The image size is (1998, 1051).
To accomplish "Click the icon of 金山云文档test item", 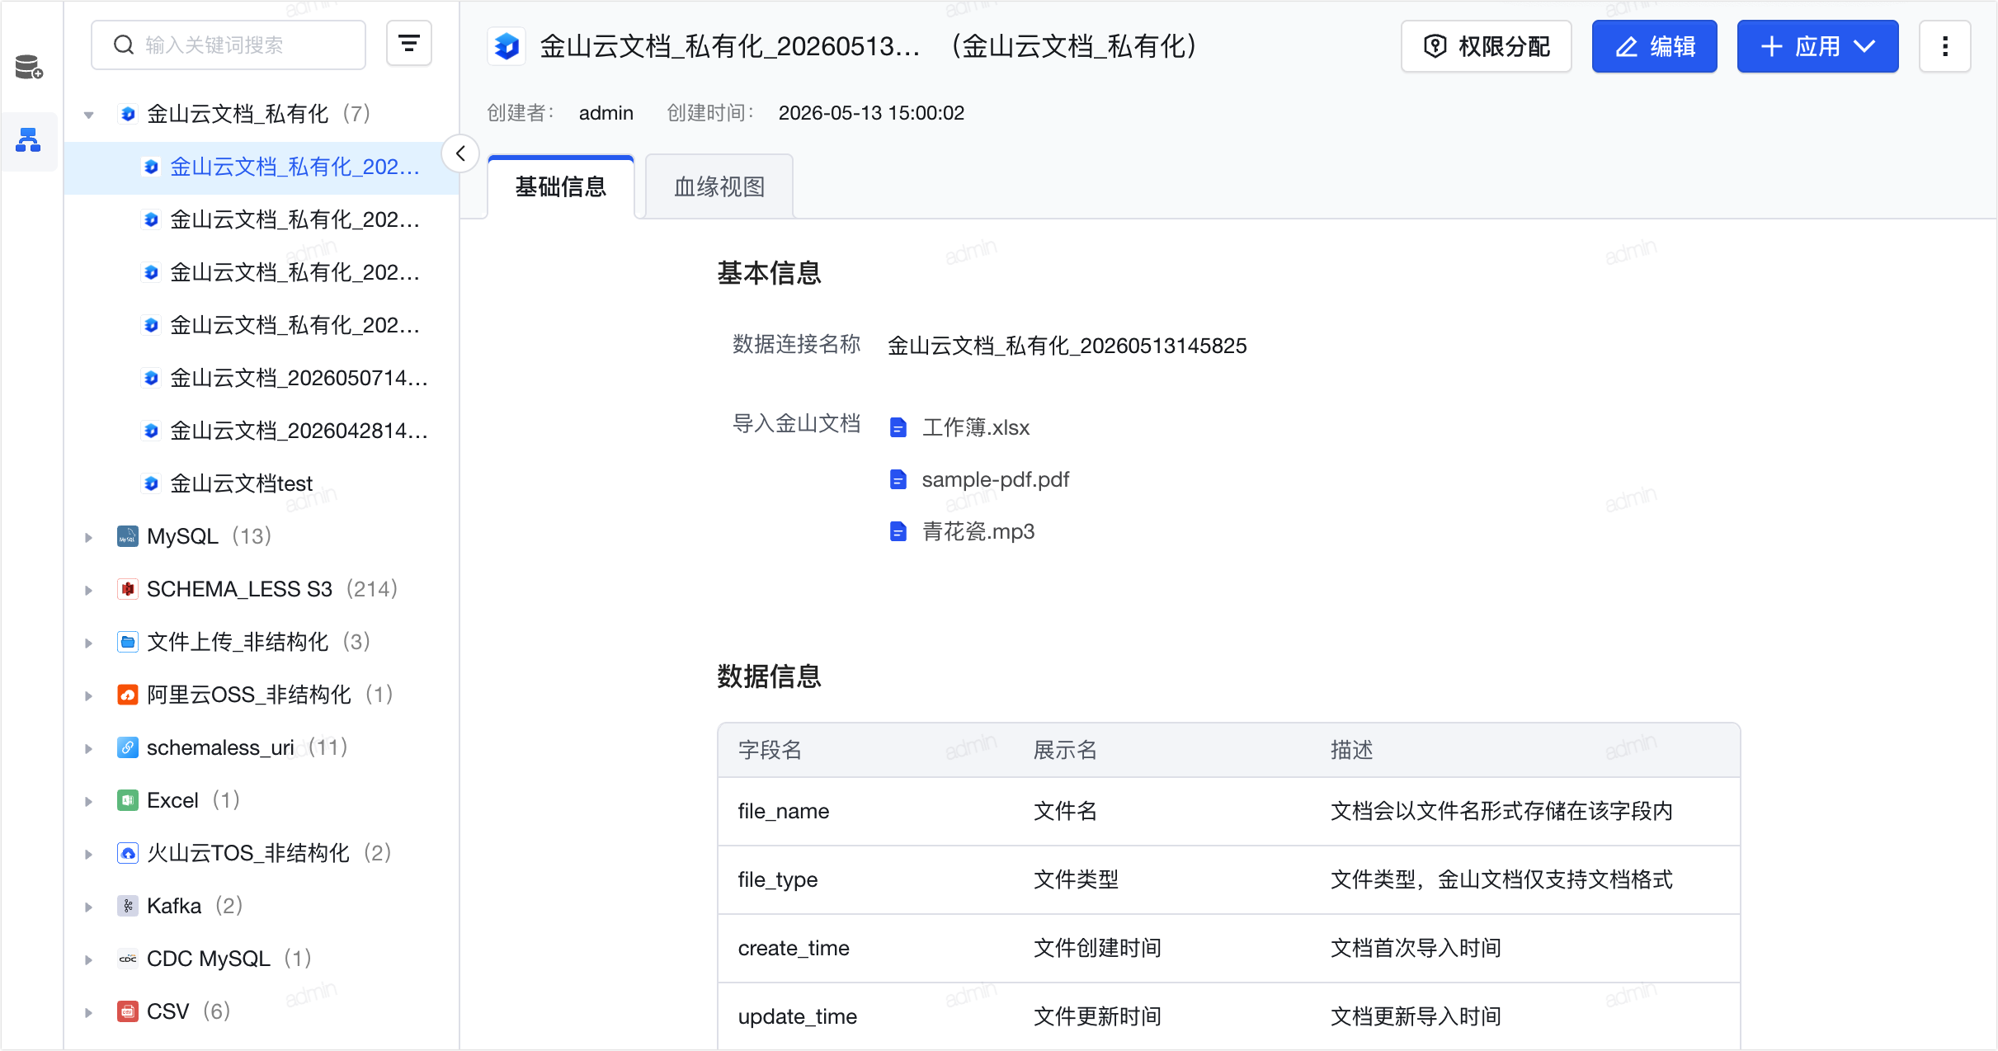I will (151, 483).
